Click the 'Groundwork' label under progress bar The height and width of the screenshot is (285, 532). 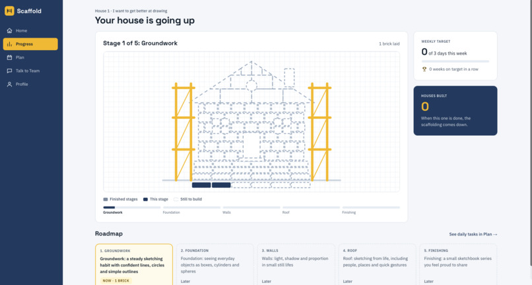[x=113, y=212]
